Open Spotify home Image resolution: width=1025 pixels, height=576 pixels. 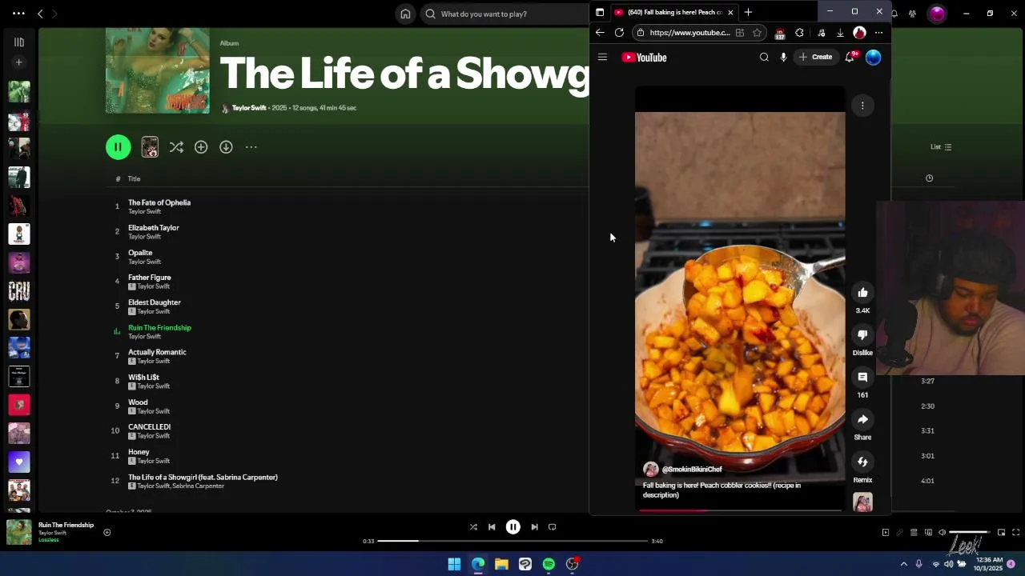(x=405, y=14)
